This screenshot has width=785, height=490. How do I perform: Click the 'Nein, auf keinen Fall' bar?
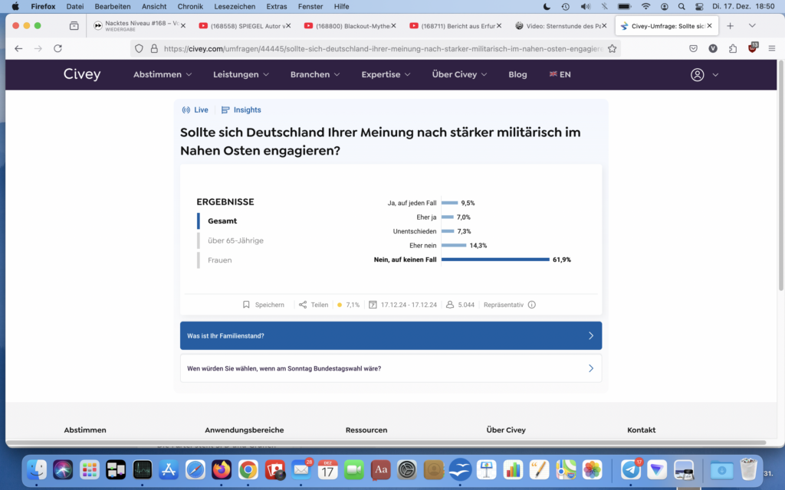(495, 260)
